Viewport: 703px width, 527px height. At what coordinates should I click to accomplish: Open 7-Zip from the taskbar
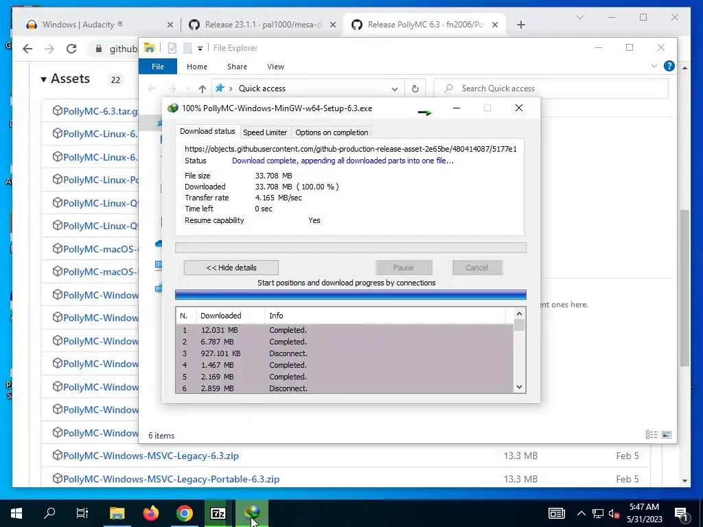click(x=218, y=513)
